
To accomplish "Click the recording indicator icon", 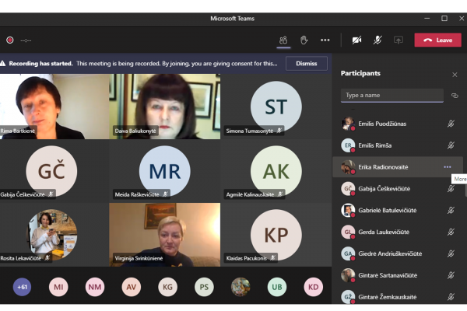I will tap(10, 40).
